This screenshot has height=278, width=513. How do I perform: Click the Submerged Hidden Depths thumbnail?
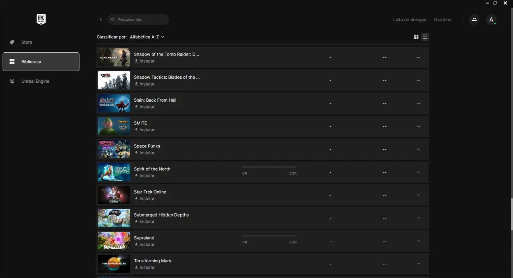(x=114, y=218)
